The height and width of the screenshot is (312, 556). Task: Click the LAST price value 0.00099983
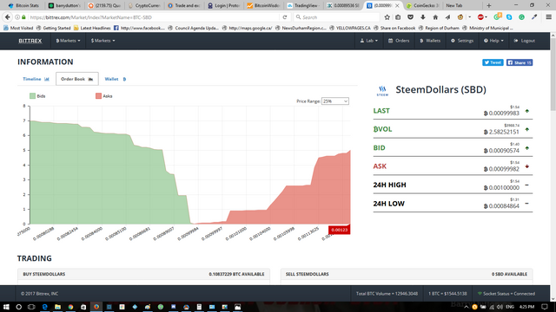click(x=504, y=114)
